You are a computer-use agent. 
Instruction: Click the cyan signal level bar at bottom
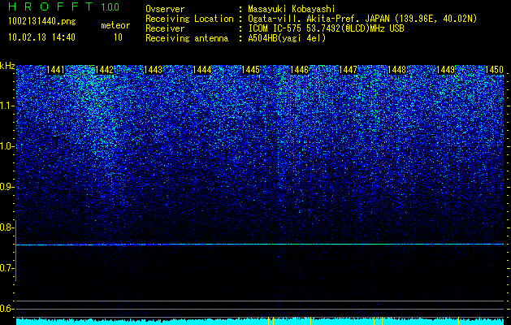click(x=260, y=322)
